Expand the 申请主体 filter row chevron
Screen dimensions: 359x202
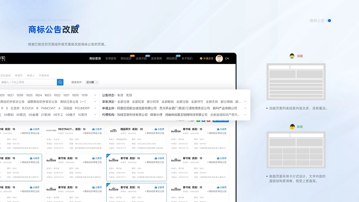245,108
